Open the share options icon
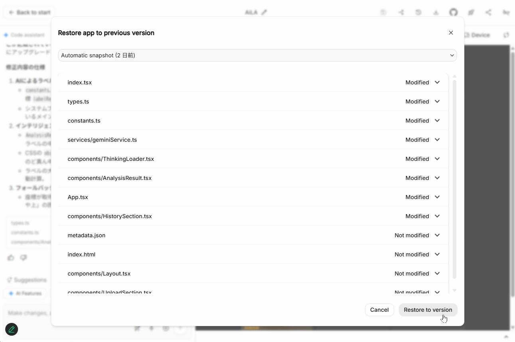This screenshot has width=515, height=342. (x=489, y=12)
